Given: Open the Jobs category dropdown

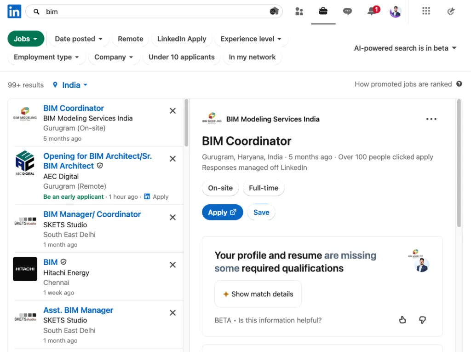Looking at the screenshot, I should pyautogui.click(x=26, y=39).
